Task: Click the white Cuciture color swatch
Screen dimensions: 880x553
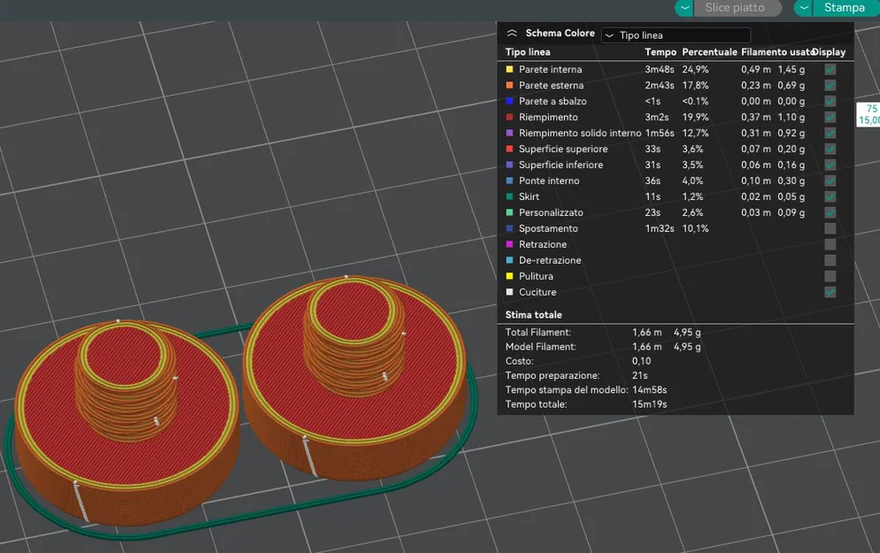Action: point(510,292)
